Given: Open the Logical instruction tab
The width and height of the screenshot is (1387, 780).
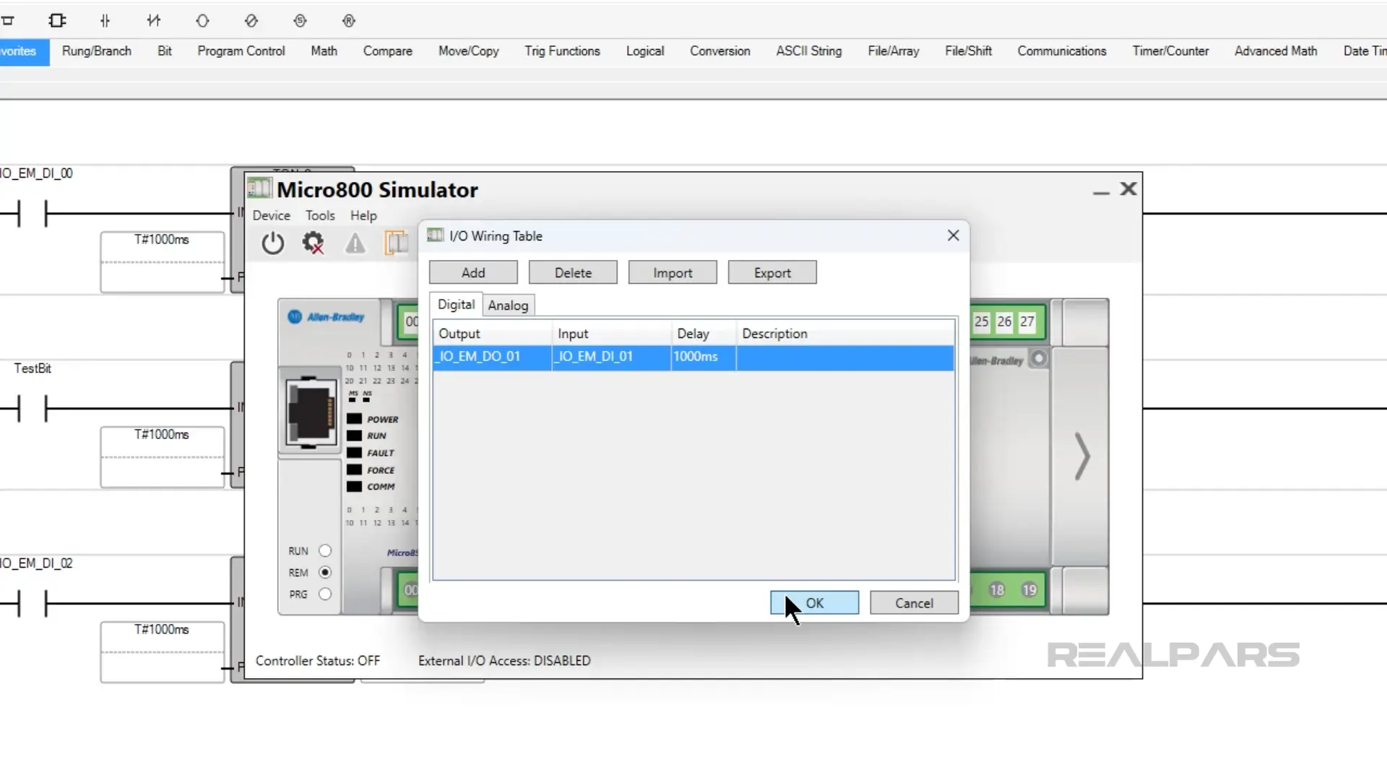Looking at the screenshot, I should pyautogui.click(x=645, y=51).
